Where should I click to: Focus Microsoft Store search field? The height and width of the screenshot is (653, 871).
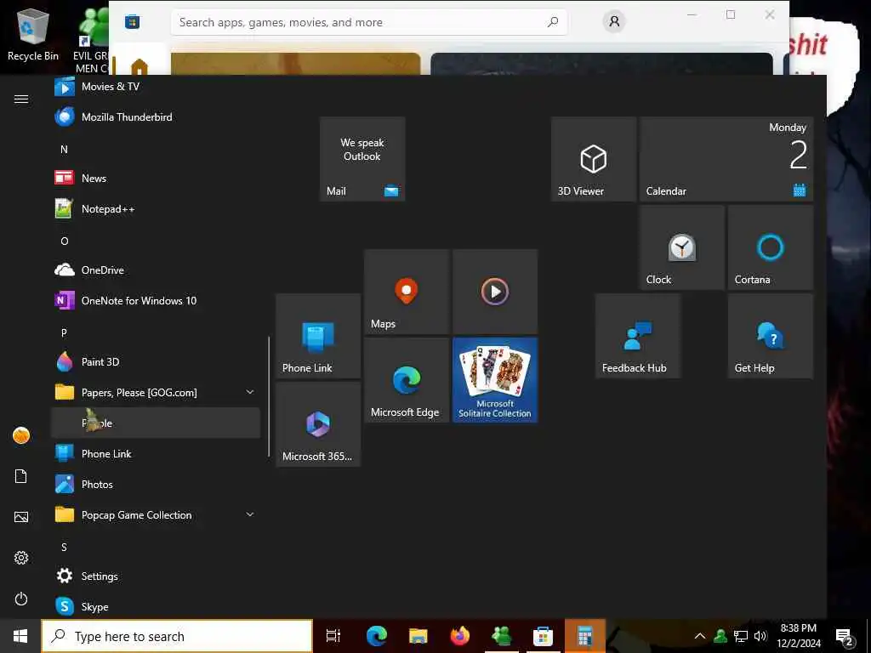pyautogui.click(x=369, y=22)
